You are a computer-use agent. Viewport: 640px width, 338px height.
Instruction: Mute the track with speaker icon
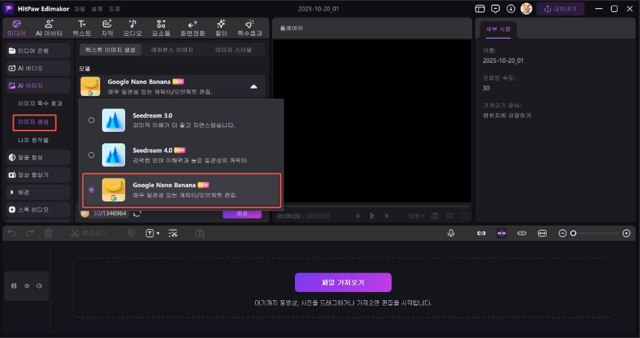[39, 286]
